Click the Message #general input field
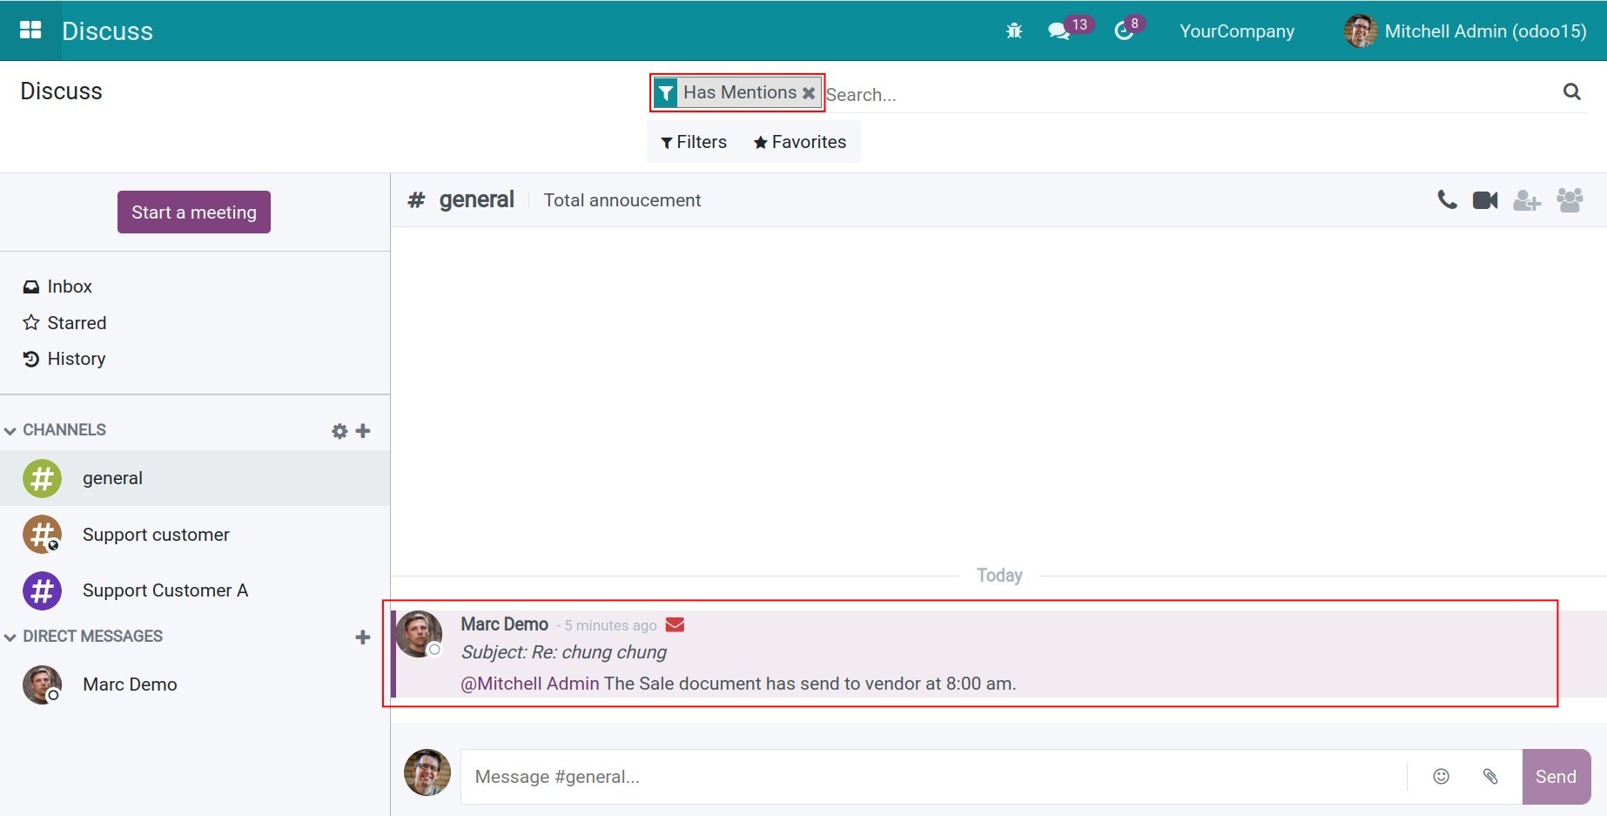This screenshot has width=1607, height=816. tap(931, 777)
